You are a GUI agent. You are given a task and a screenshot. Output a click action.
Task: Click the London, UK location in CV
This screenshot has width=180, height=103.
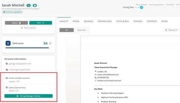pos(102,72)
